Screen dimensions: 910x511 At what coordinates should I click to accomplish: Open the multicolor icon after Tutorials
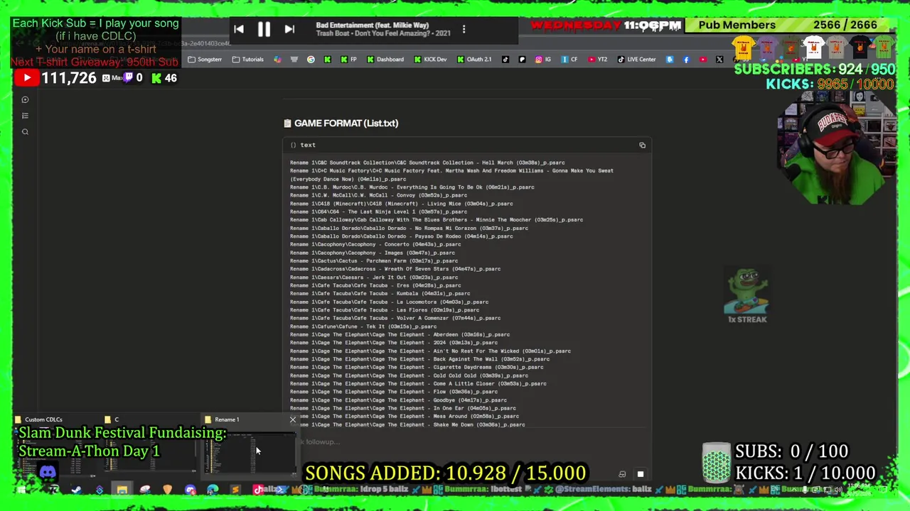click(x=277, y=60)
